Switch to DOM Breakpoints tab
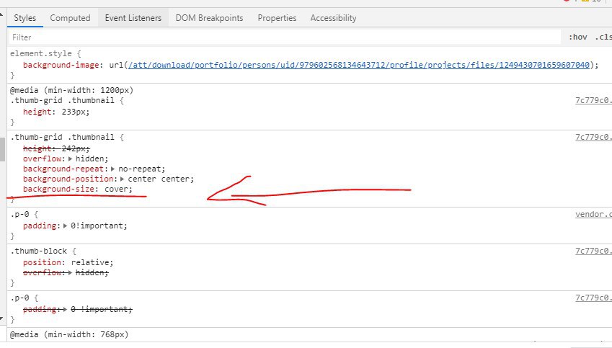Image resolution: width=612 pixels, height=348 pixels. 209,18
